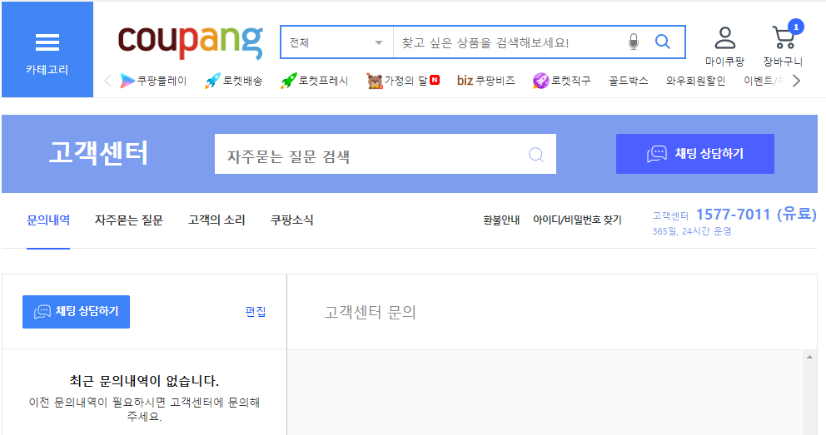Open the 골드박스 link
The image size is (826, 435).
tap(628, 81)
